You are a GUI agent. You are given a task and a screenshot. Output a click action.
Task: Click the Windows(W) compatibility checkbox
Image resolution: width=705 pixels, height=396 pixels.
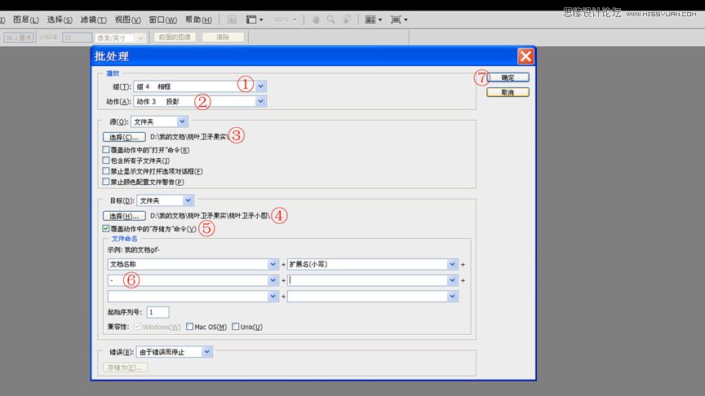click(x=138, y=327)
